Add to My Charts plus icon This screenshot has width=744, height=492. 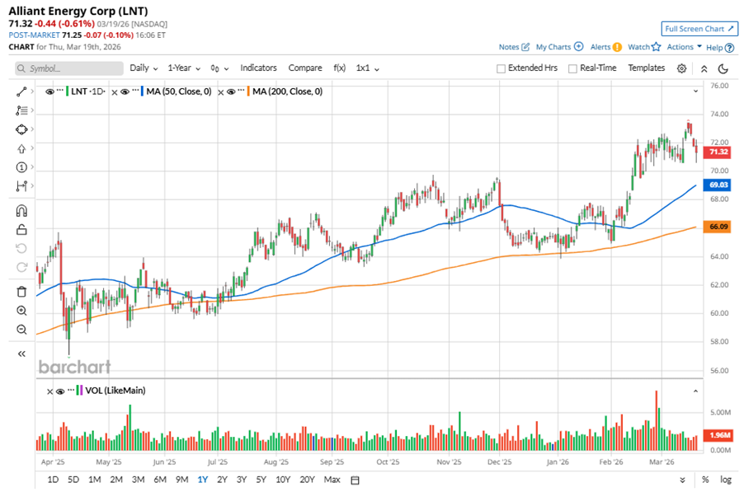[x=578, y=46]
